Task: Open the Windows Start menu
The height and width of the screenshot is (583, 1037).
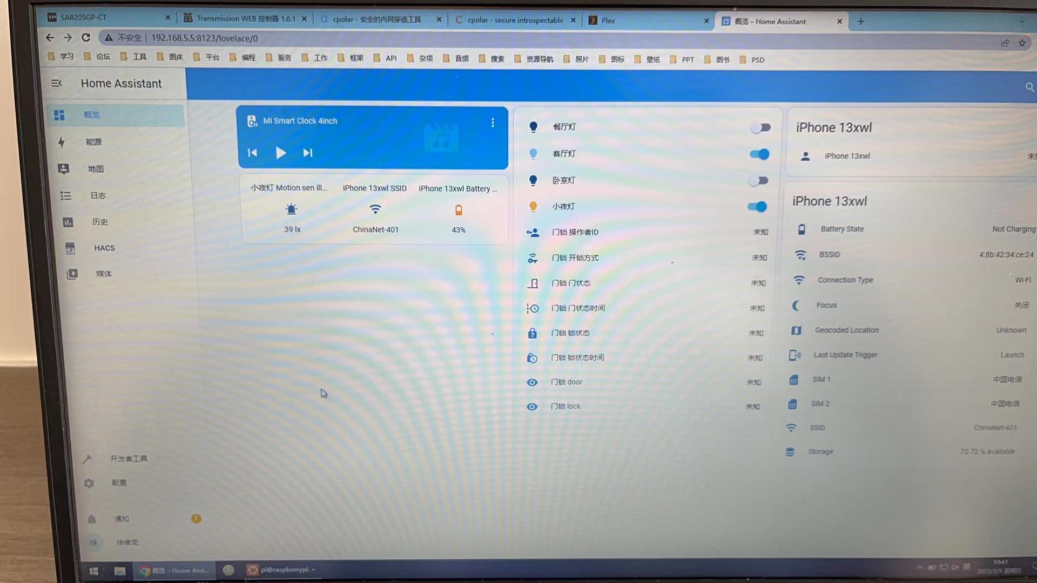Action: (x=93, y=571)
